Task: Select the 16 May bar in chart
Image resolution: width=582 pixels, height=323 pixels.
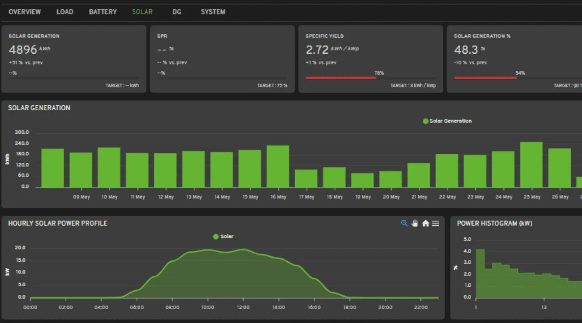Action: coord(278,166)
